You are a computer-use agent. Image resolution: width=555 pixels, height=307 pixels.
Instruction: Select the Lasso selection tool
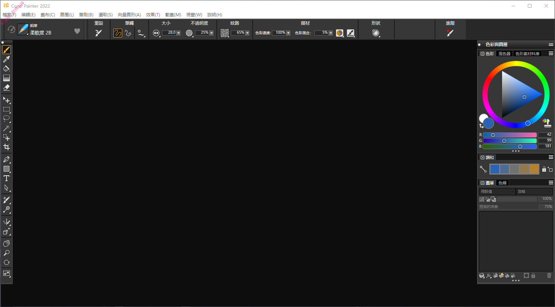pos(7,119)
